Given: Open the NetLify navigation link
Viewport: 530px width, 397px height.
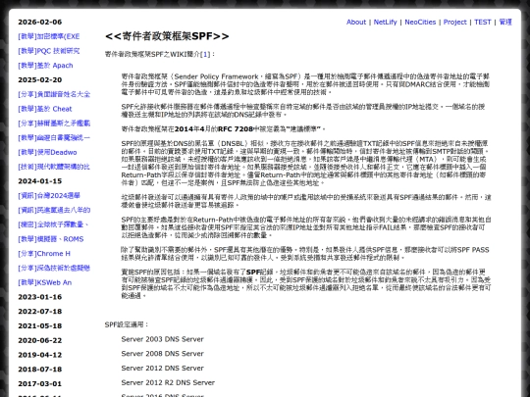Looking at the screenshot, I should (x=385, y=22).
